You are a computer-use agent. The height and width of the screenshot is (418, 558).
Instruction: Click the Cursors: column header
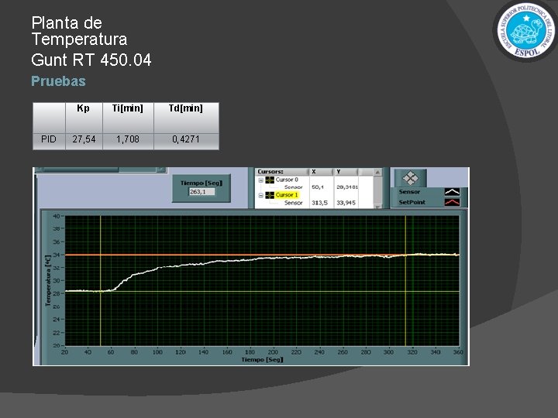(282, 172)
